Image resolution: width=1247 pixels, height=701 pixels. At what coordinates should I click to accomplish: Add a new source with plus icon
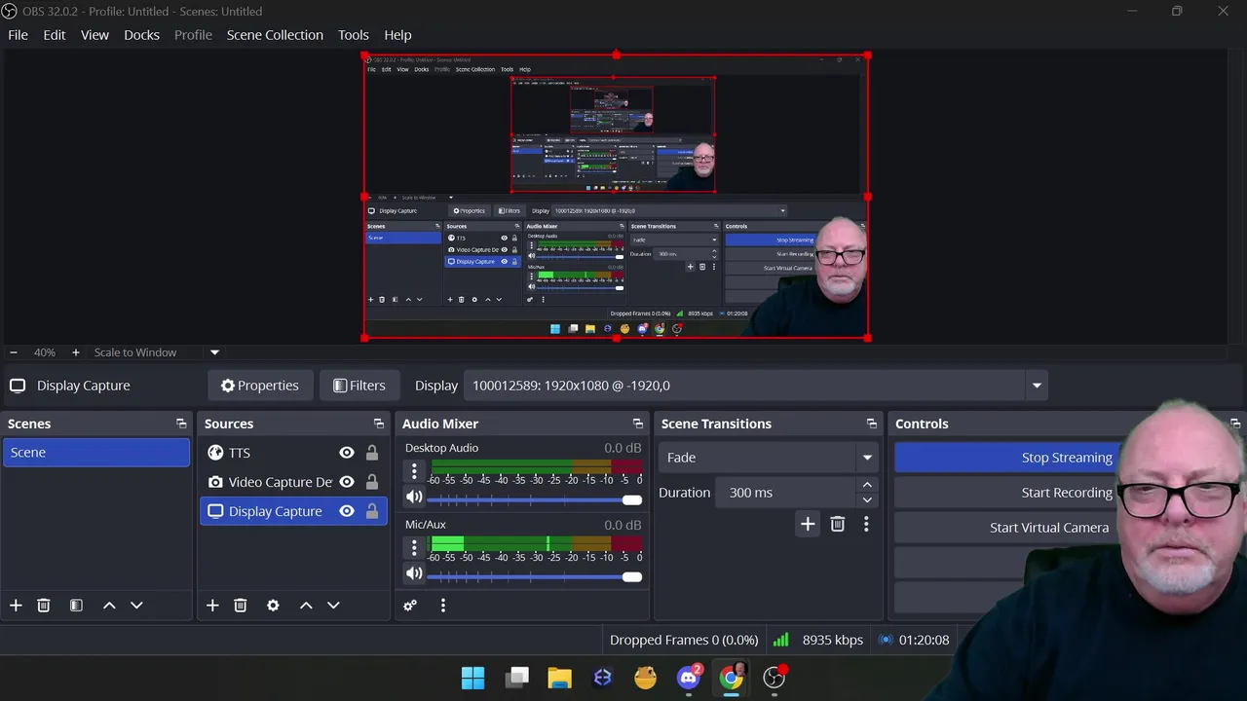212,606
